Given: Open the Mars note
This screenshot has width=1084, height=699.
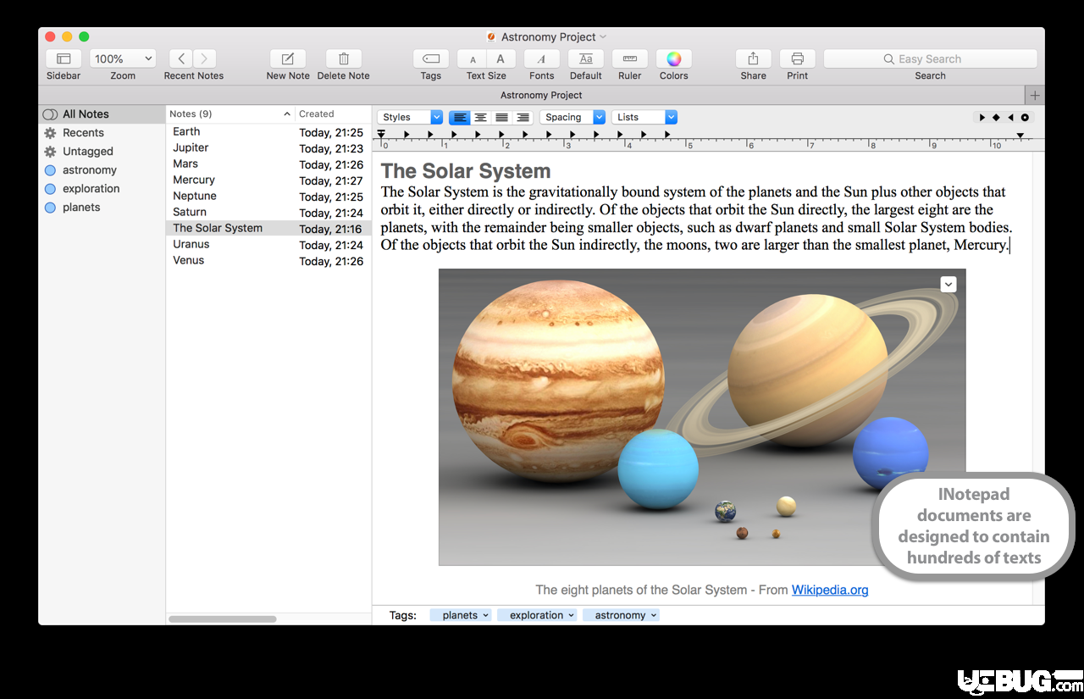Looking at the screenshot, I should click(x=268, y=164).
